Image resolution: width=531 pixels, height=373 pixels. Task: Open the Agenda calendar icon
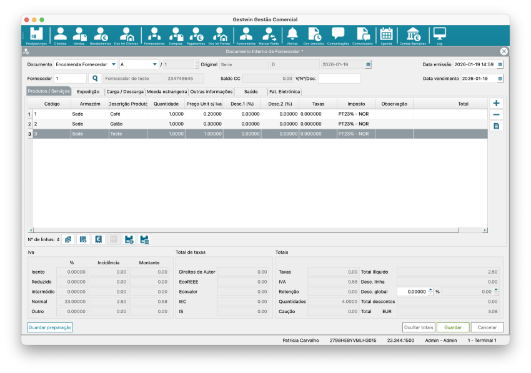(386, 36)
